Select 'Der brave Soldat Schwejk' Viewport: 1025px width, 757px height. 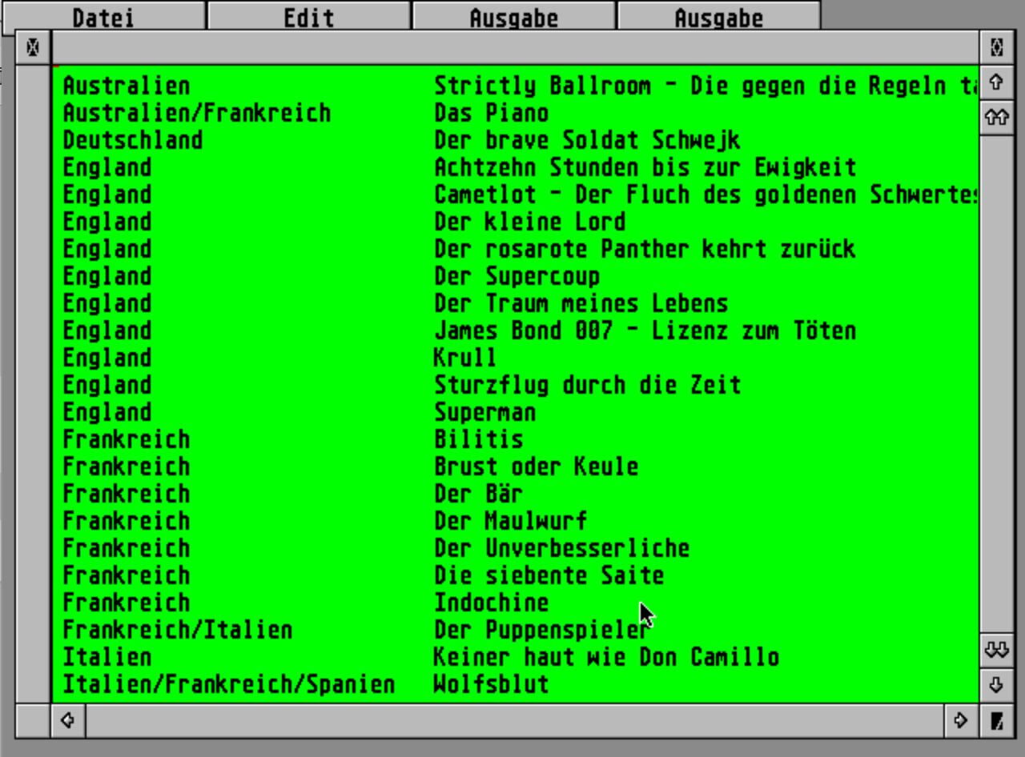pos(587,140)
